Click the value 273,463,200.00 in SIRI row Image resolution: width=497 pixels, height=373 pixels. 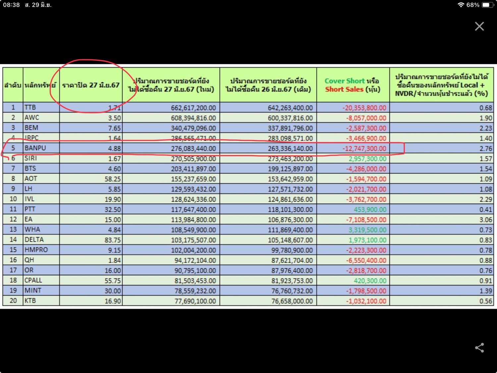click(291, 159)
